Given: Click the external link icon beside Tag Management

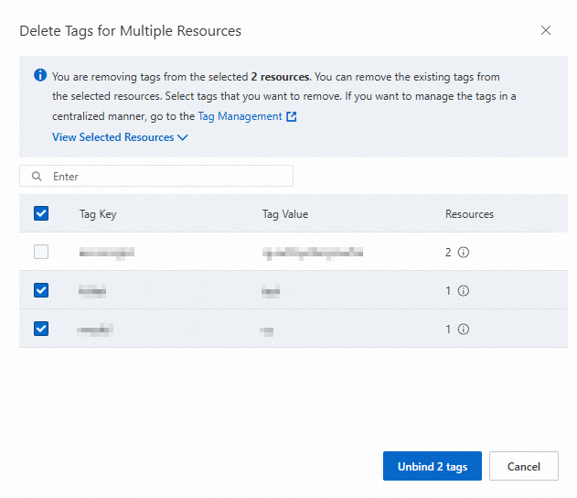Looking at the screenshot, I should tap(292, 117).
